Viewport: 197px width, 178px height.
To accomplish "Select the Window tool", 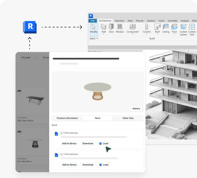I will click(x=120, y=28).
